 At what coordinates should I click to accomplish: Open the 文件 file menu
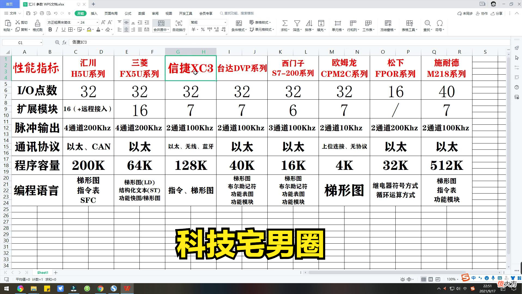pos(13,13)
